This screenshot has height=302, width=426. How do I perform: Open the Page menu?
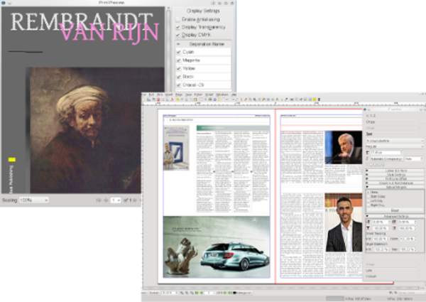pos(178,95)
